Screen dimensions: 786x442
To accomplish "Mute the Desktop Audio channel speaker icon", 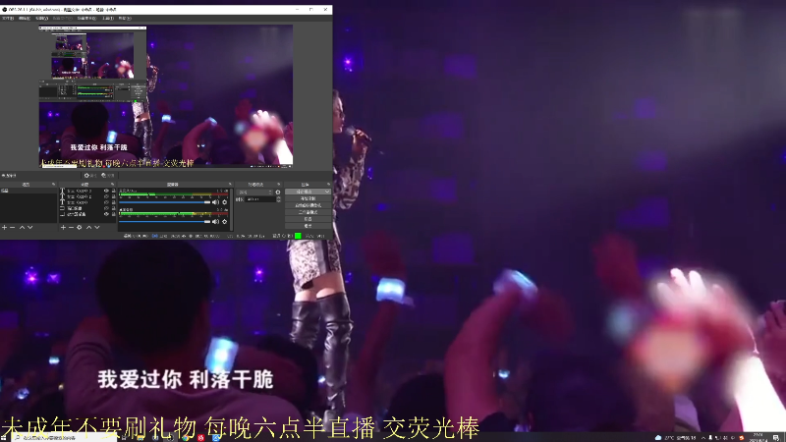I will click(215, 222).
